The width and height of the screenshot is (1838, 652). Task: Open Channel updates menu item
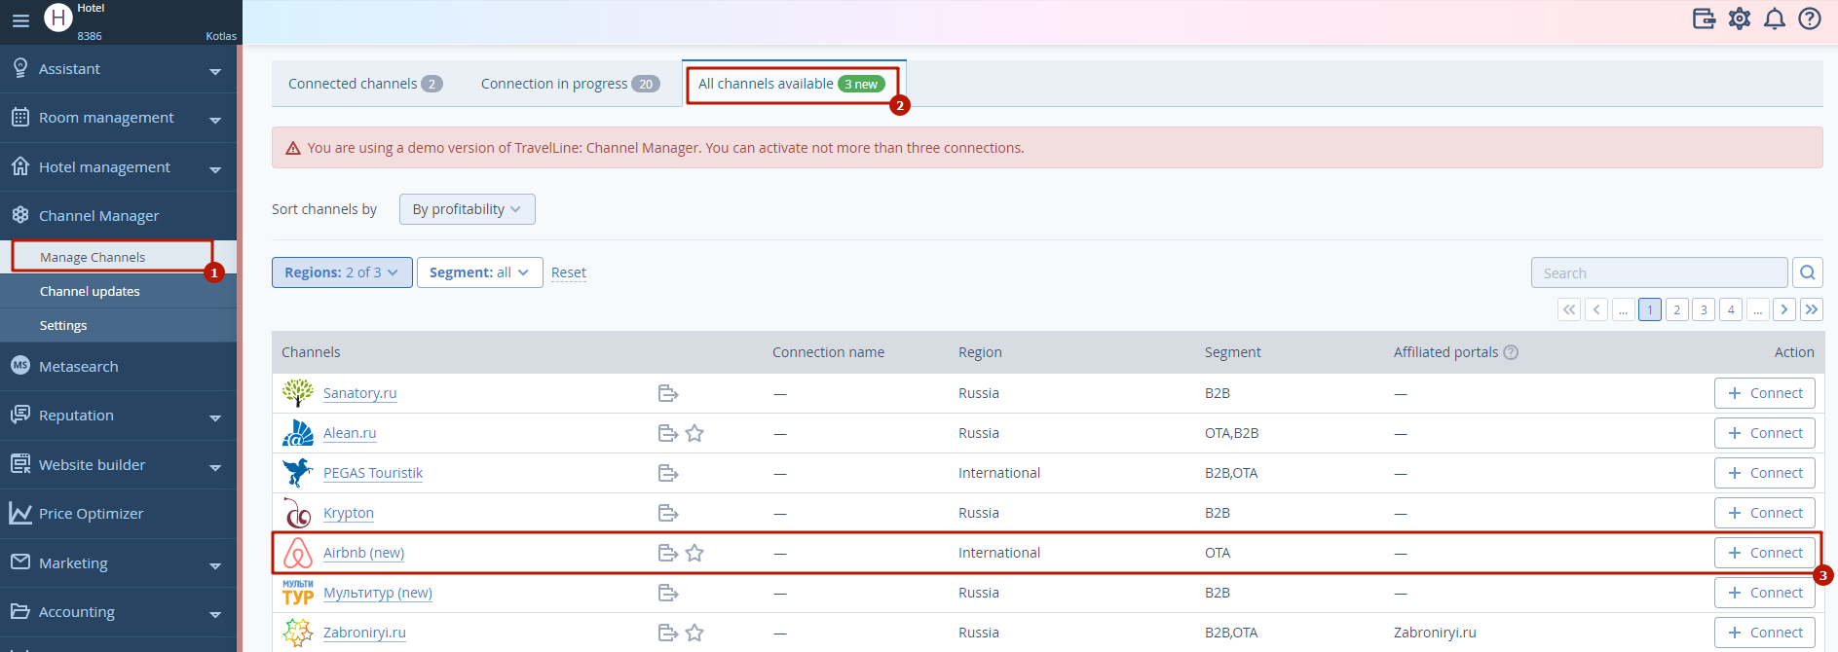pos(90,291)
